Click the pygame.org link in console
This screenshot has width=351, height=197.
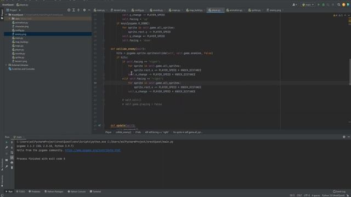pos(93,150)
